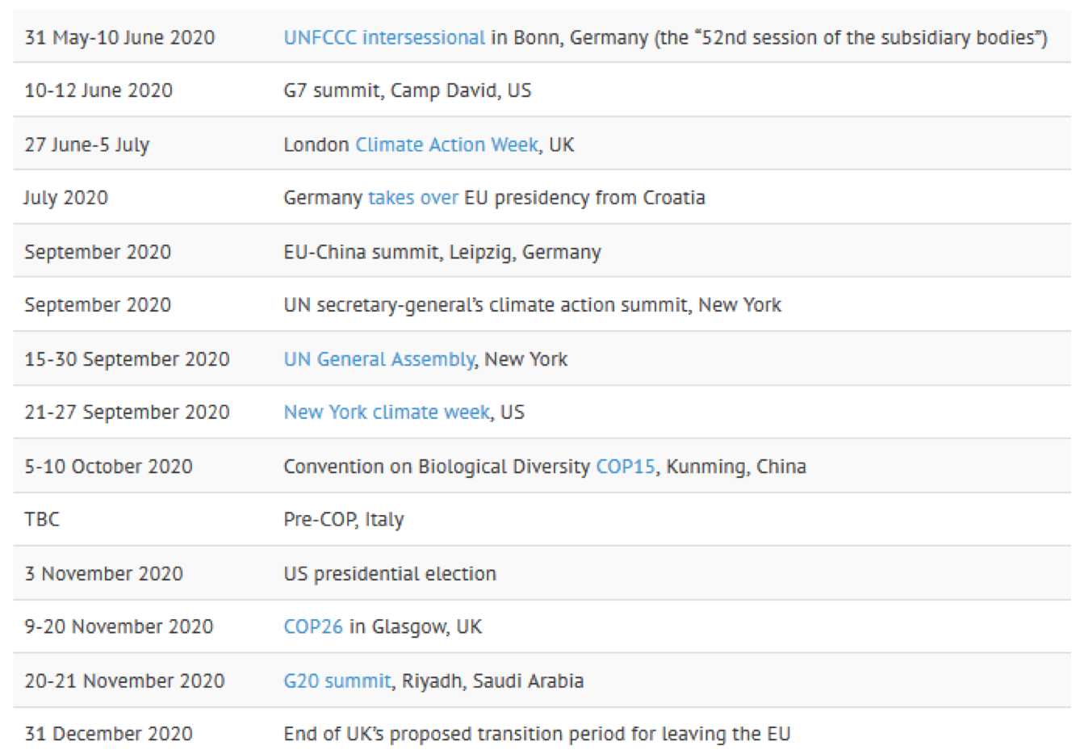This screenshot has width=1080, height=754.
Task: Follow the 'takes over' EU presidency link
Action: (413, 198)
